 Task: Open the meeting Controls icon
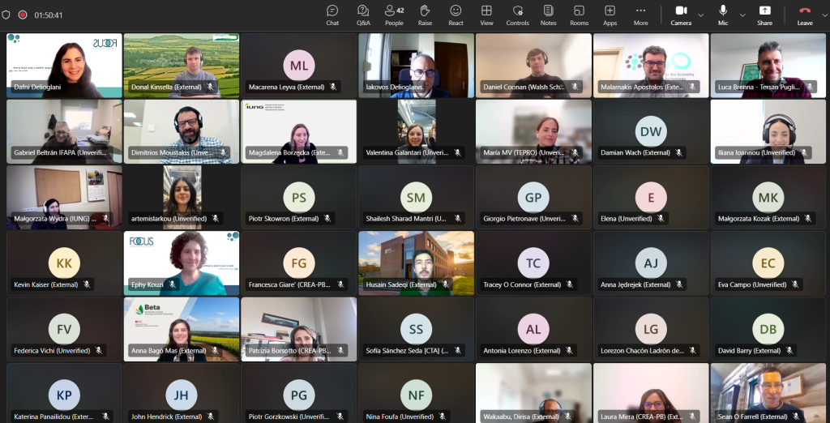pos(517,15)
